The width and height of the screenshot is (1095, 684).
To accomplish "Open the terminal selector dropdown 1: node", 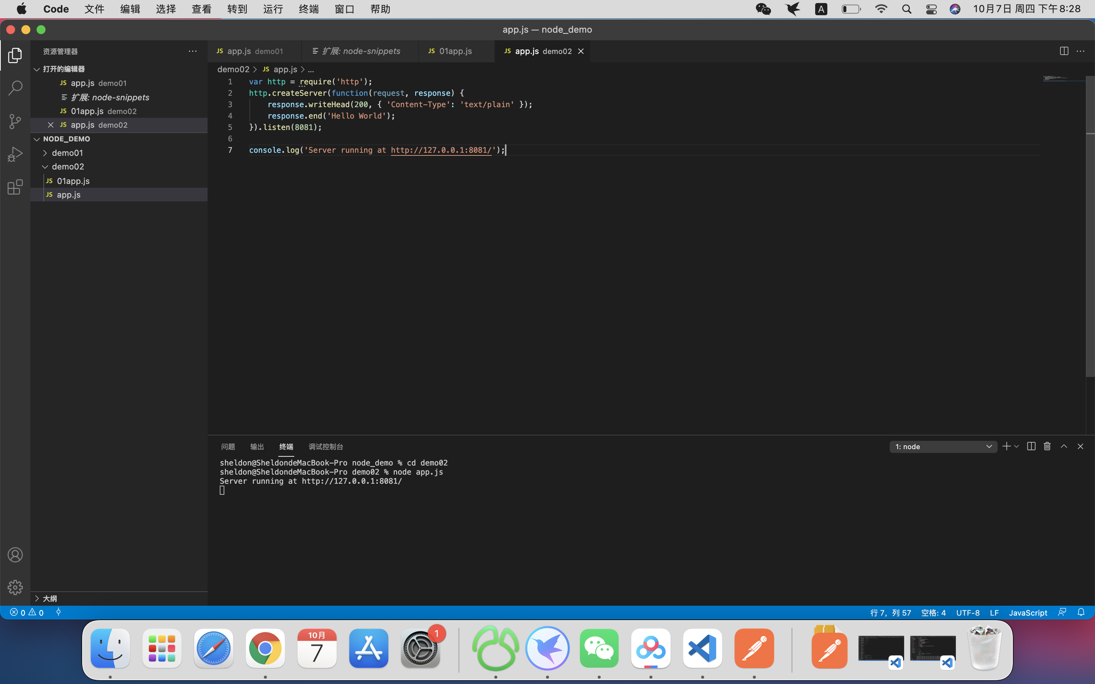I will coord(943,446).
